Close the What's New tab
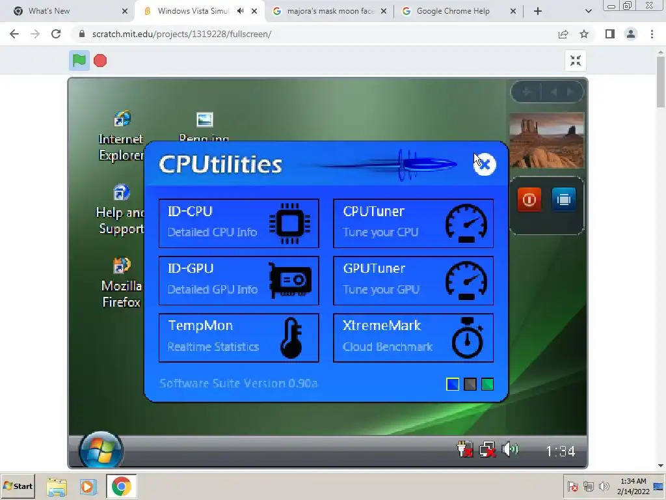 (x=125, y=11)
